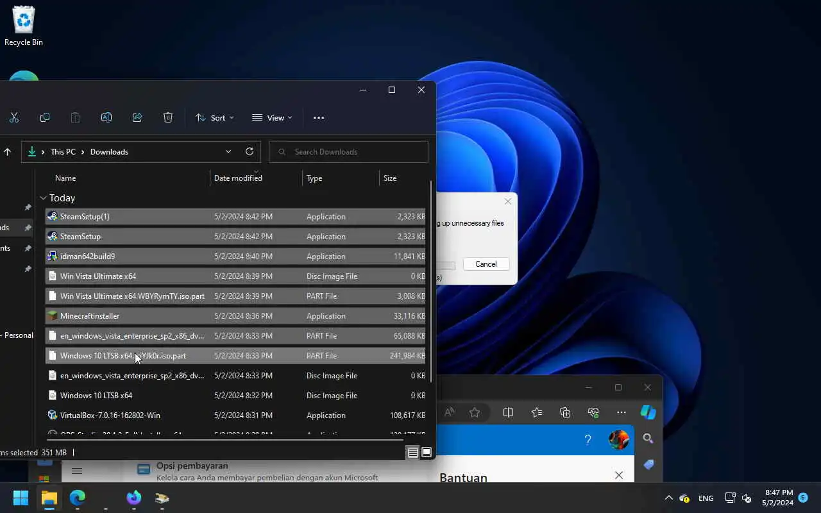
Task: Select VirtualBox-7.0.16-162802-Win file
Action: click(235, 416)
